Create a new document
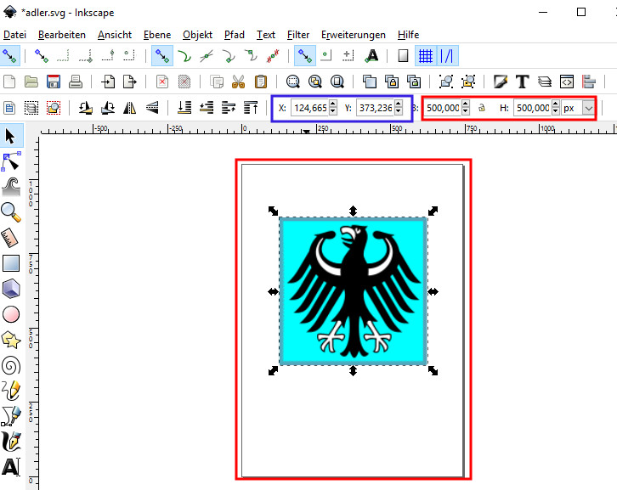This screenshot has height=490, width=617. (9, 82)
